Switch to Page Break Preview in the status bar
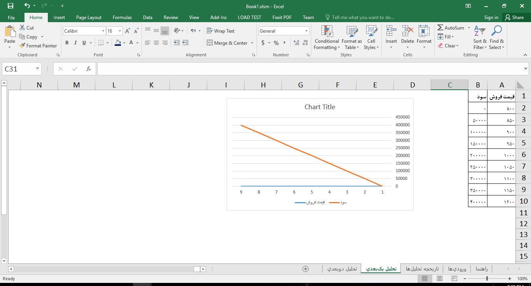 (x=454, y=279)
